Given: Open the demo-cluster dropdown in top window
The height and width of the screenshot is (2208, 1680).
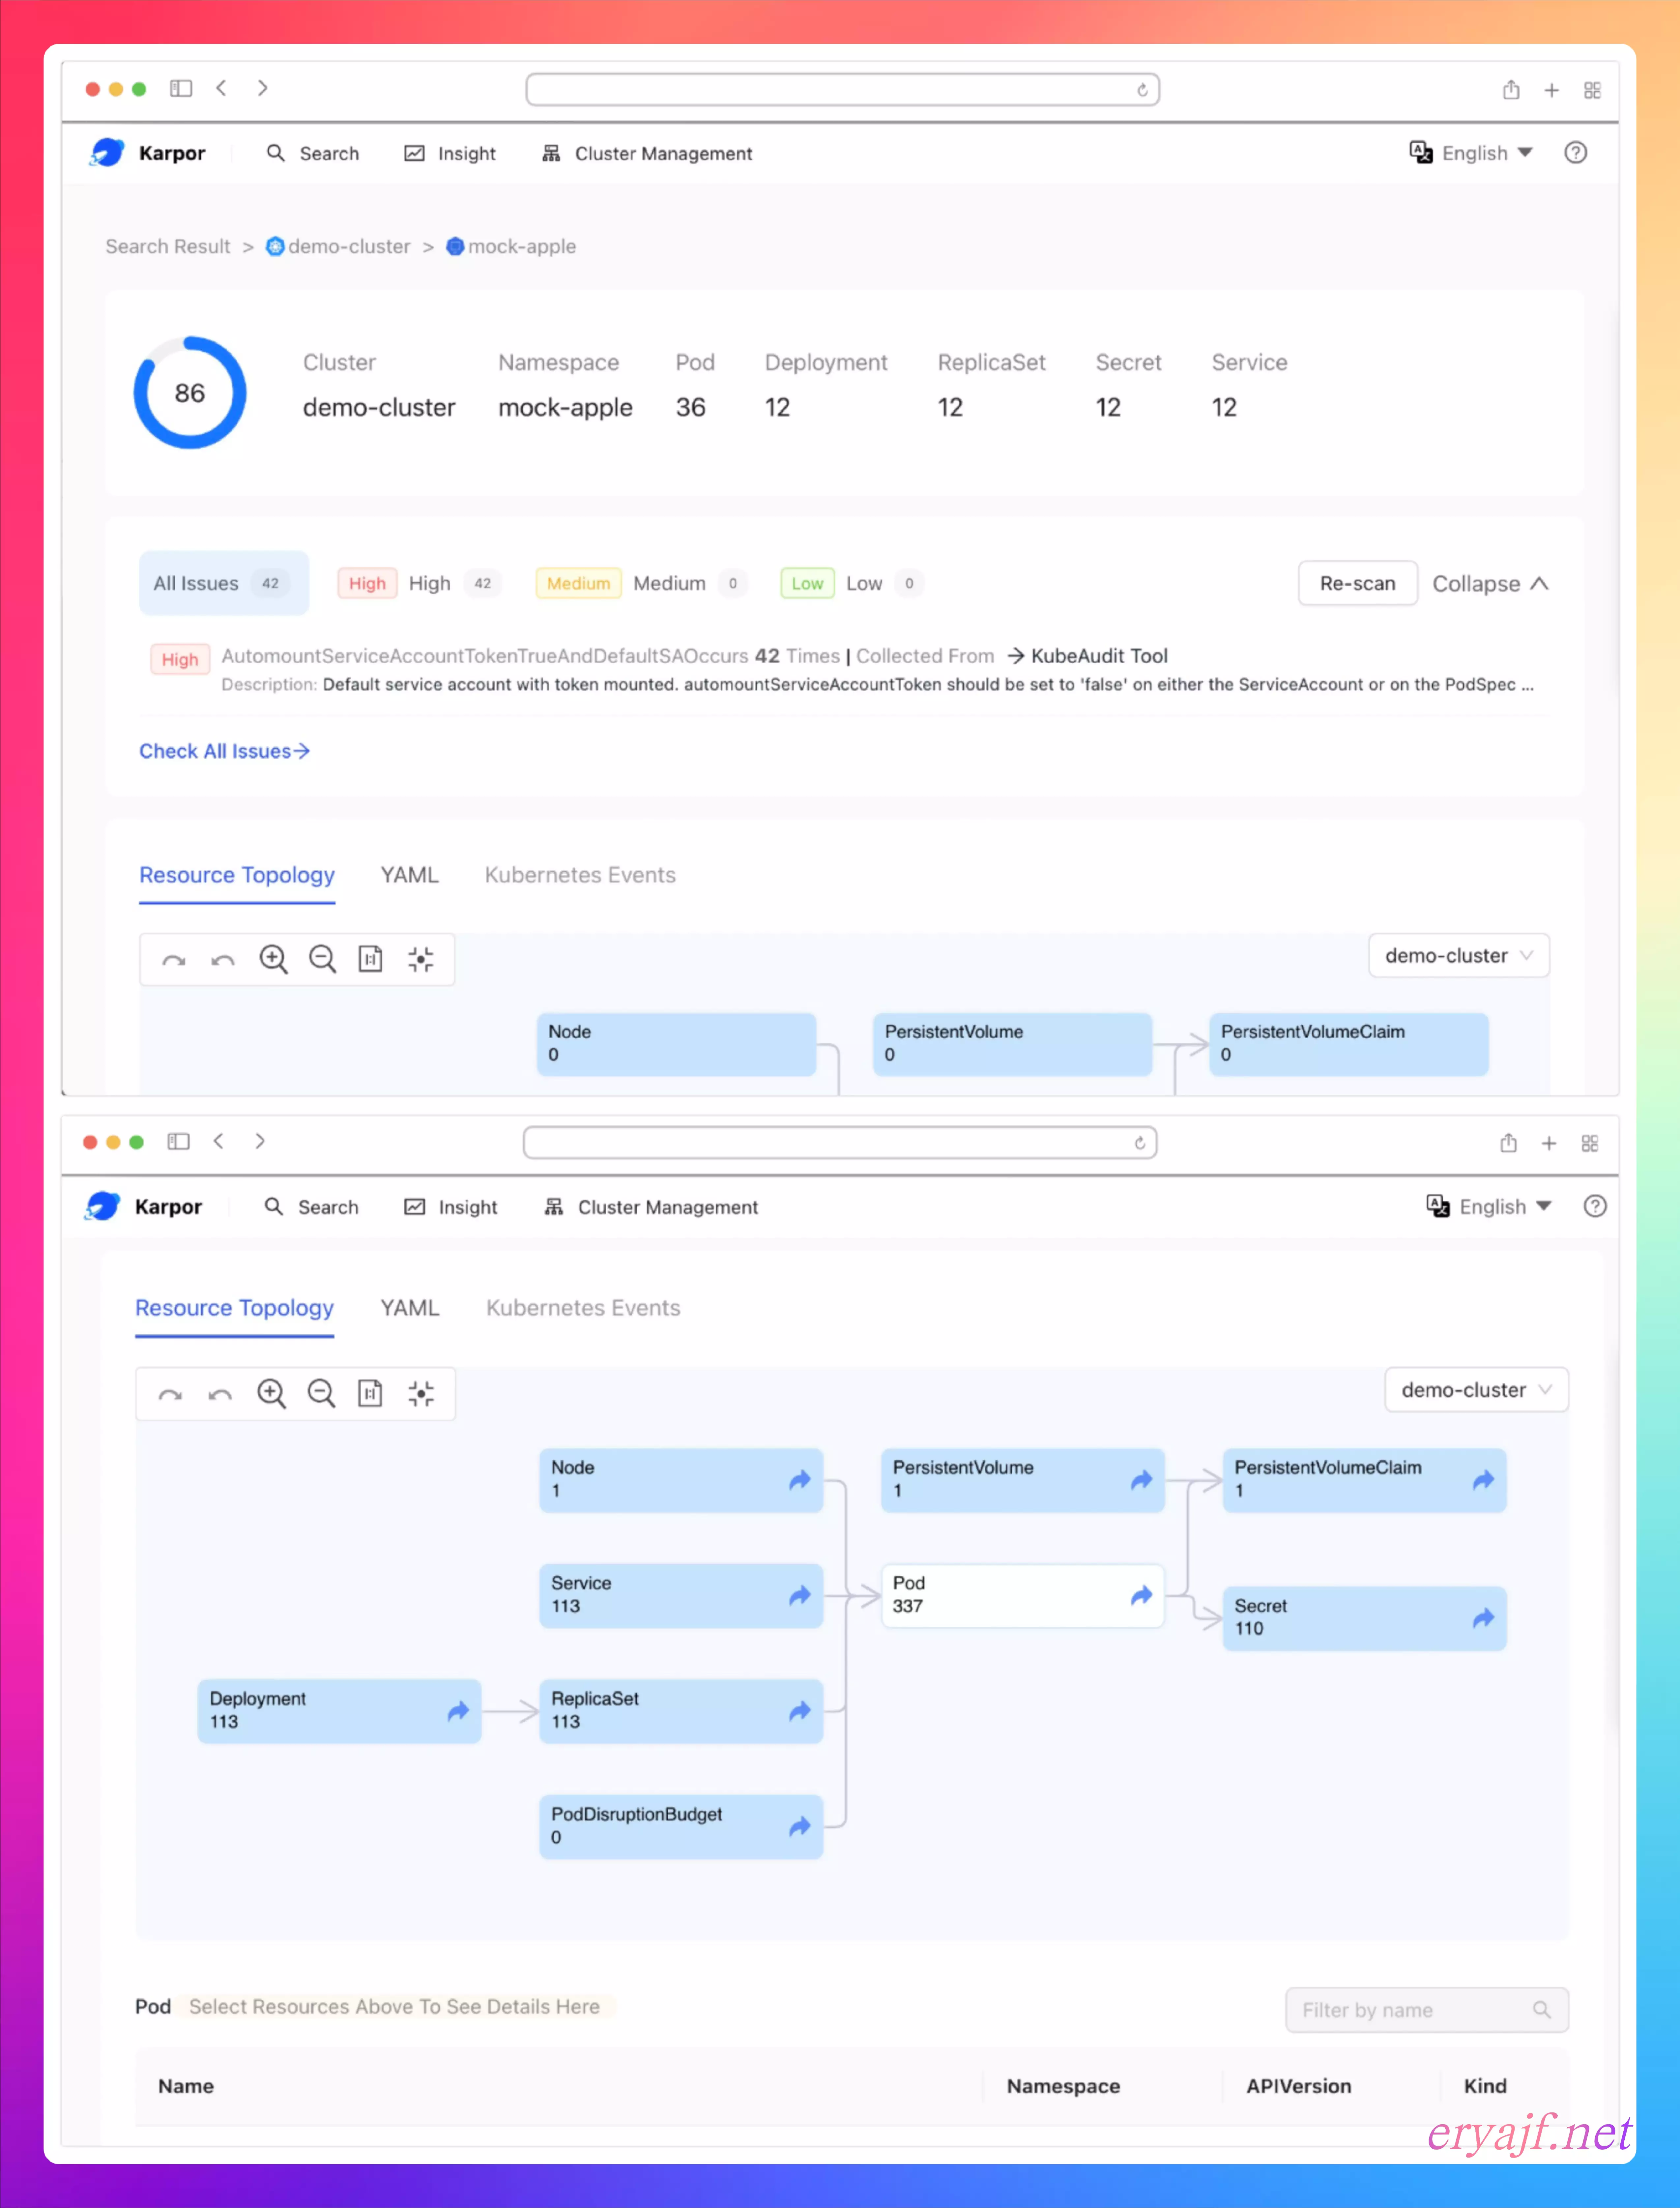Looking at the screenshot, I should click(x=1459, y=956).
